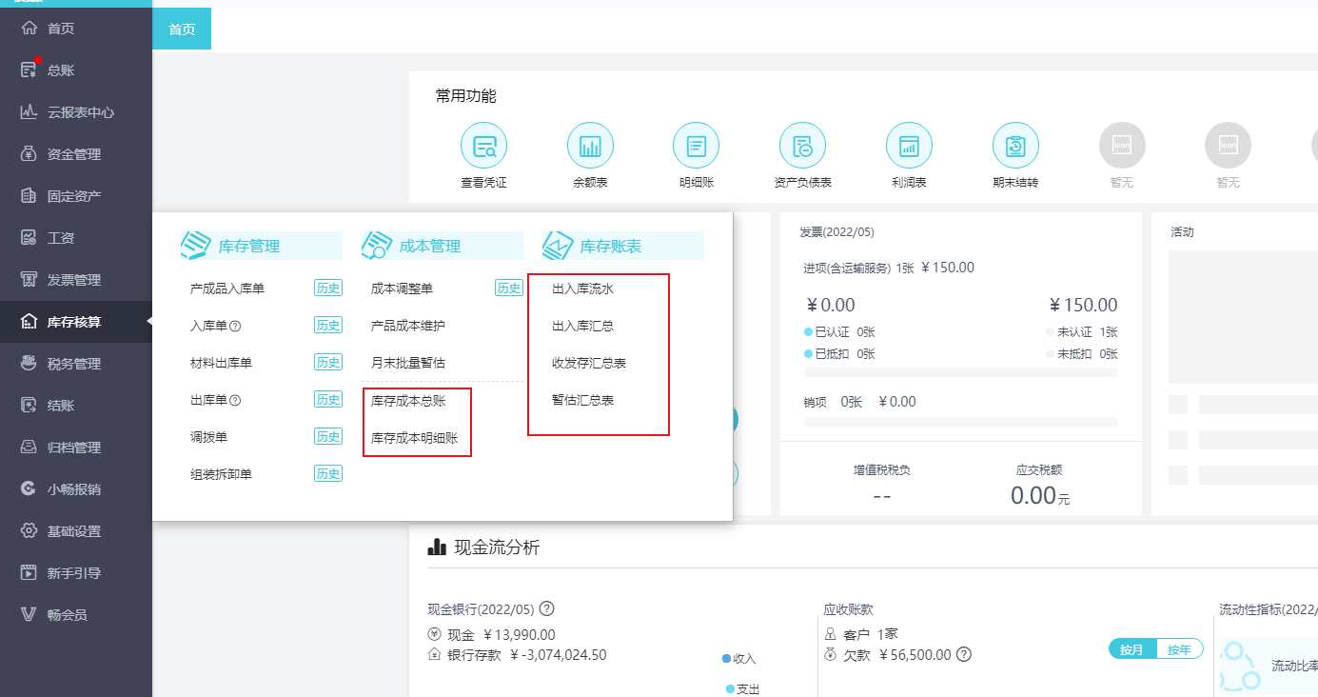Open the 查看凭证 shortcut icon
Image resolution: width=1318 pixels, height=697 pixels.
click(483, 147)
